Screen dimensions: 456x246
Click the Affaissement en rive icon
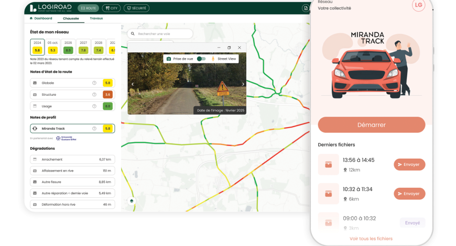tap(35, 171)
